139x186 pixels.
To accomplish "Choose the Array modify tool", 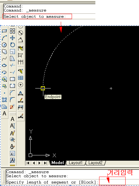I will (12, 31).
